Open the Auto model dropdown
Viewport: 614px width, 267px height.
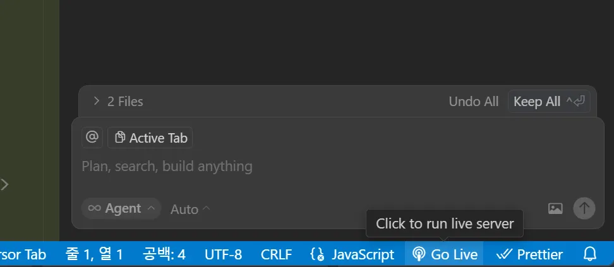click(190, 209)
